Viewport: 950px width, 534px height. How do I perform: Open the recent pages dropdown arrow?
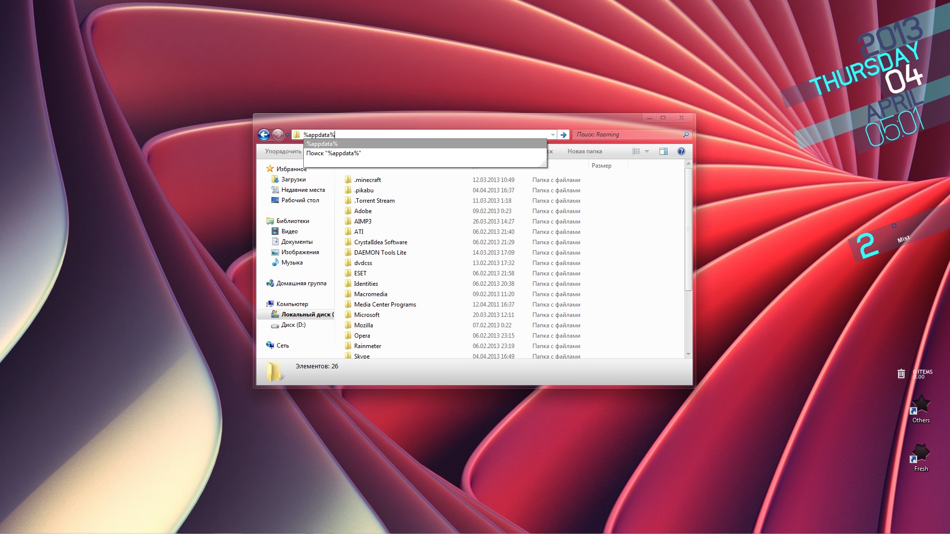287,135
